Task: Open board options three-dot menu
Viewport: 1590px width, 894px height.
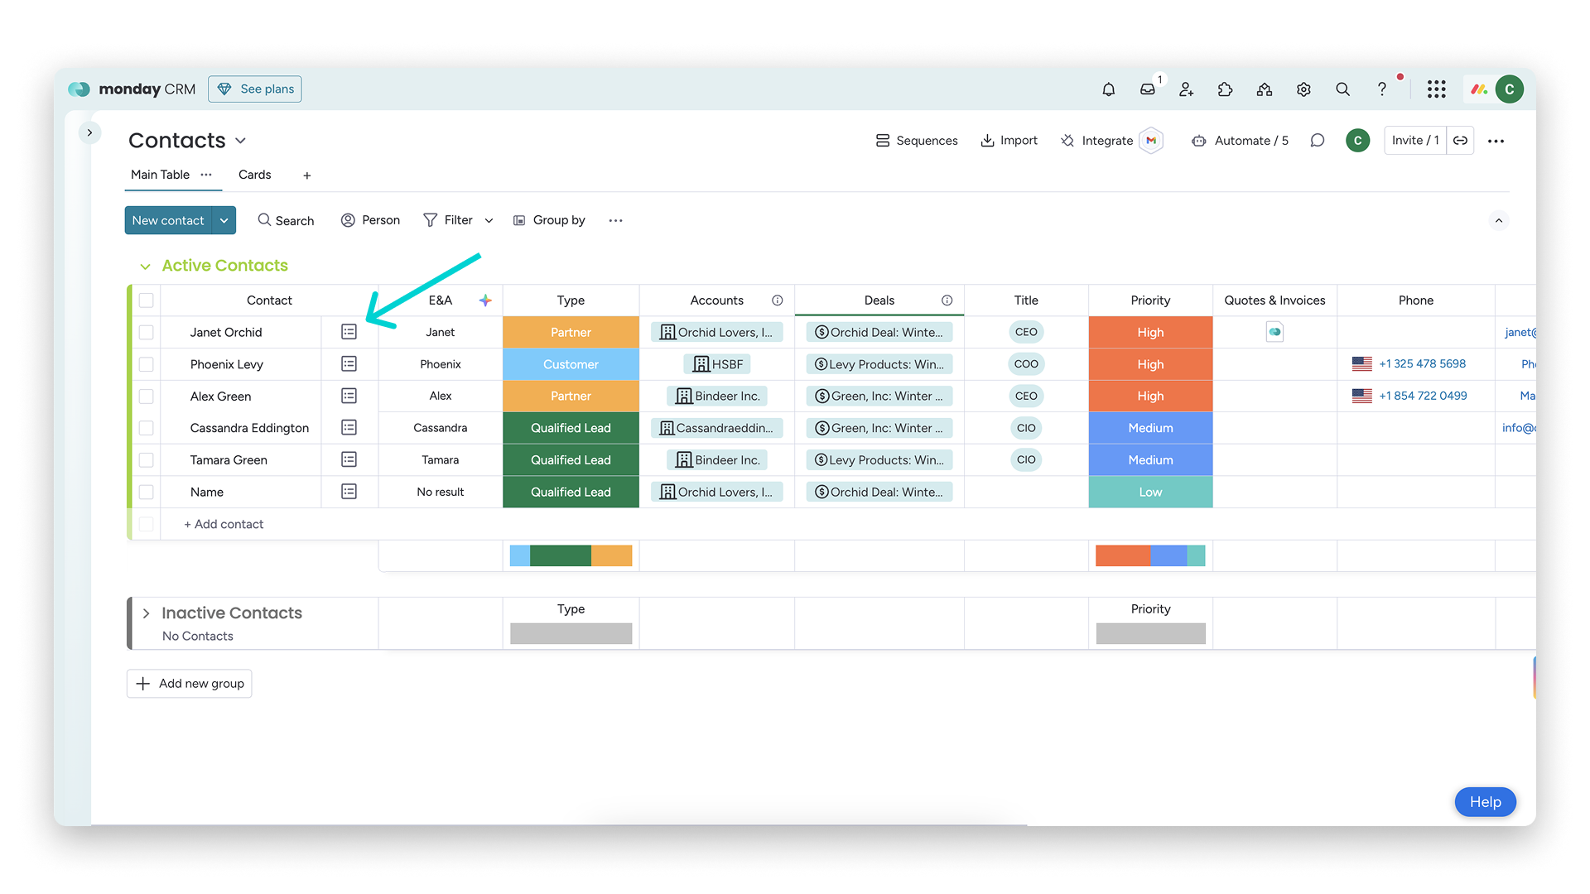Action: (1496, 141)
